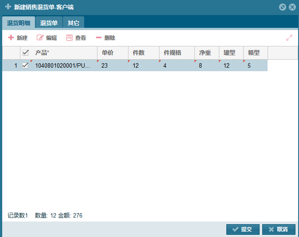
Task: Toggle the select-all checkbox in header
Action: click(x=26, y=53)
